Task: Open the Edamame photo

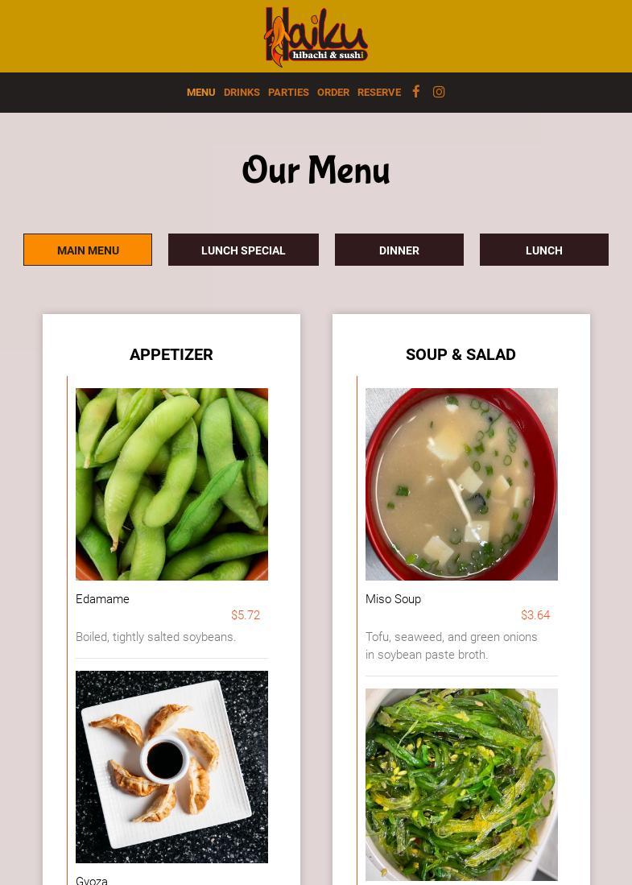Action: (x=171, y=484)
